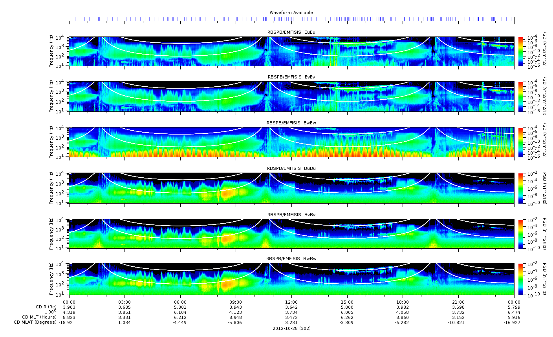553x337 pixels.
Task: Click the 03:00 time axis label
Action: click(125, 302)
